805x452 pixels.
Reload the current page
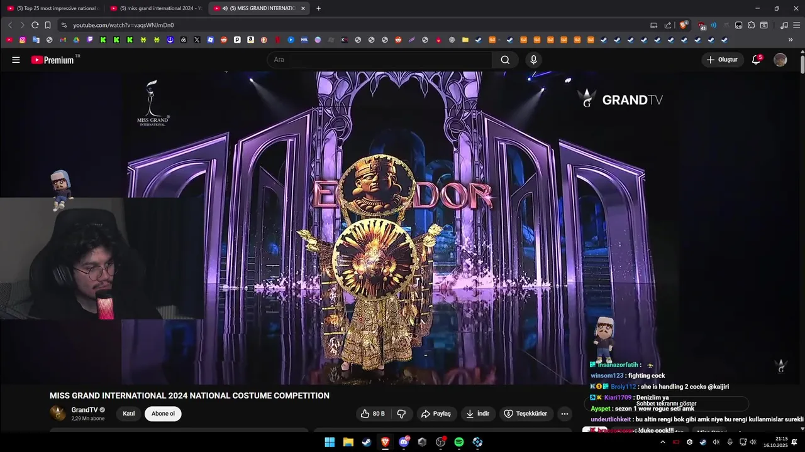35,25
